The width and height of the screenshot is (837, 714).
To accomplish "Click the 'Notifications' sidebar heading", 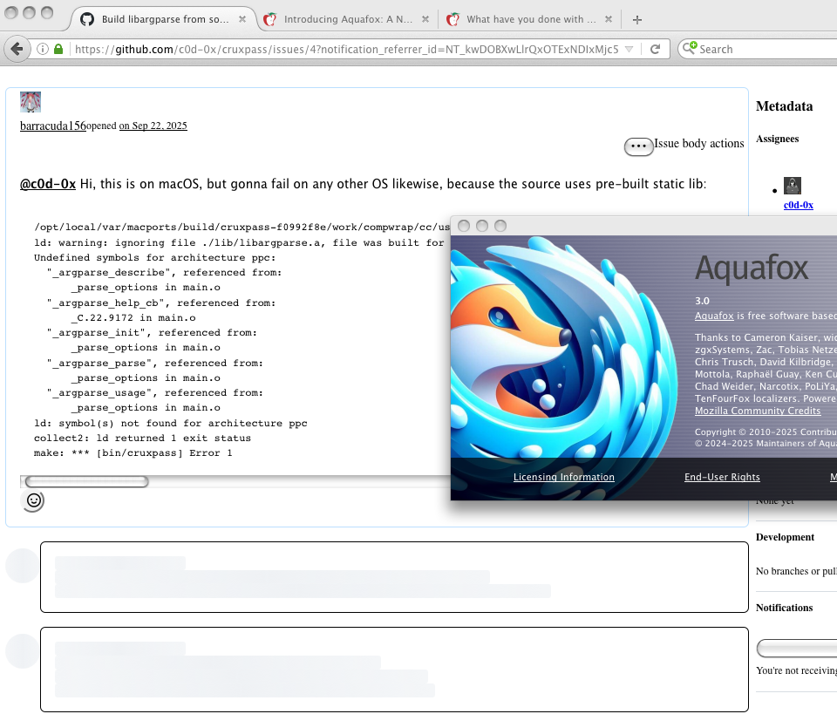I will 784,608.
